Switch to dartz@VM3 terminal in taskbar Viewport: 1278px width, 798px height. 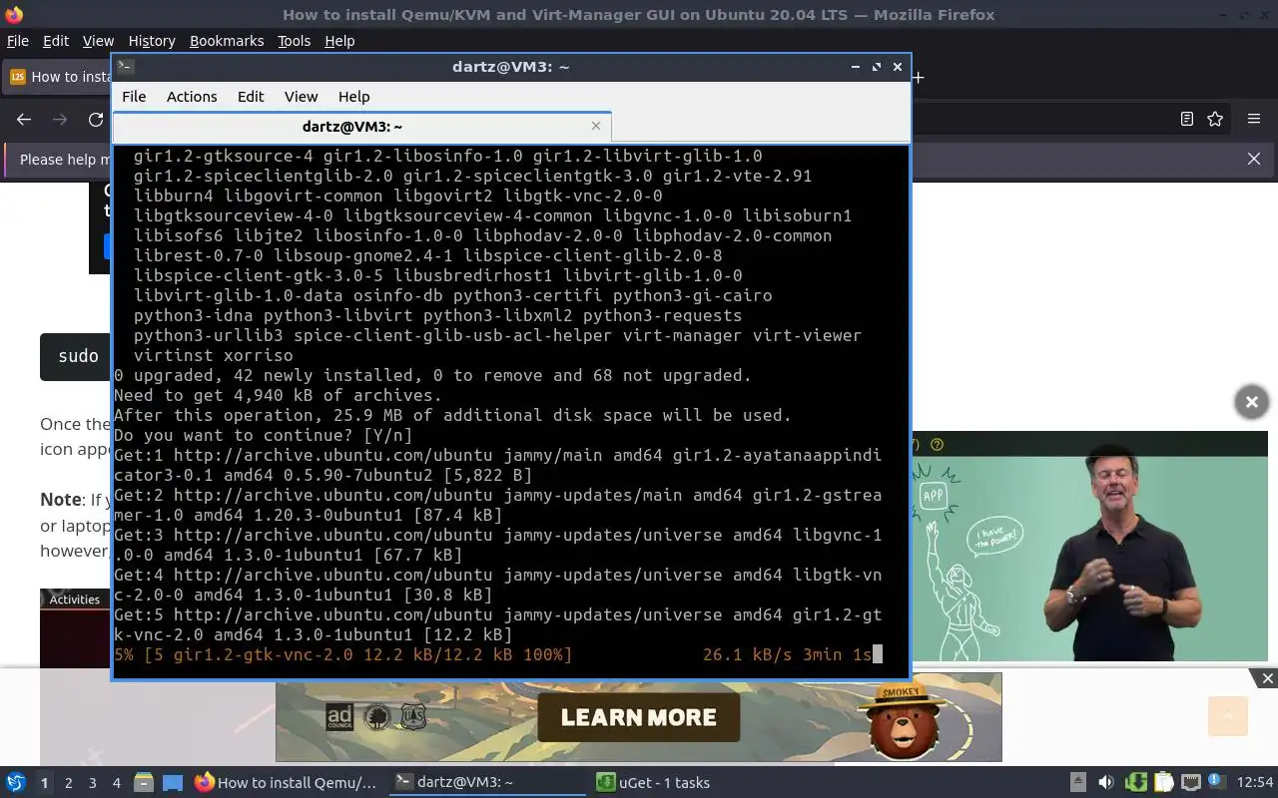pos(487,783)
